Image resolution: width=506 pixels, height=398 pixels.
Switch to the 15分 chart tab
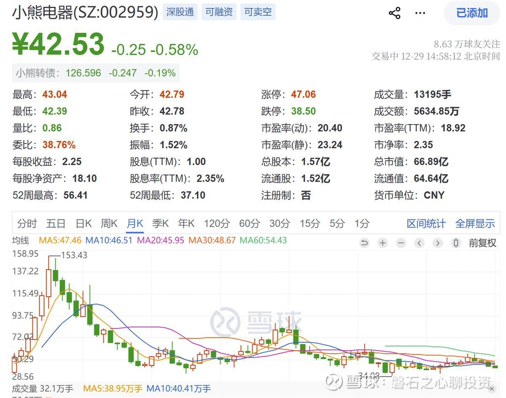(x=310, y=224)
